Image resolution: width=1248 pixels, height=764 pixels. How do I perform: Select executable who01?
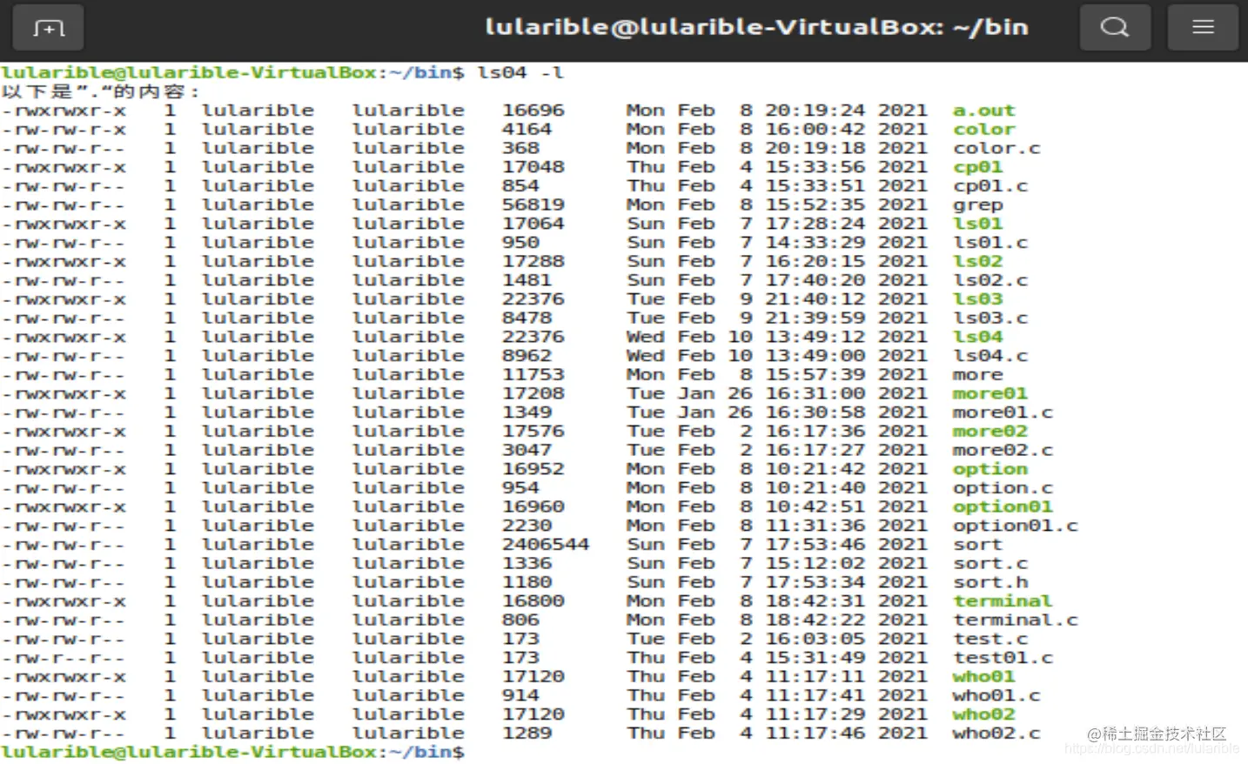983,677
